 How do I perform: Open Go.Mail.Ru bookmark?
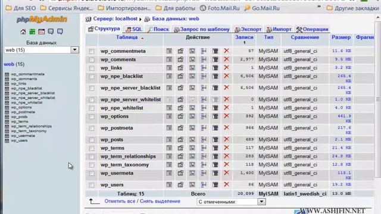[262, 8]
